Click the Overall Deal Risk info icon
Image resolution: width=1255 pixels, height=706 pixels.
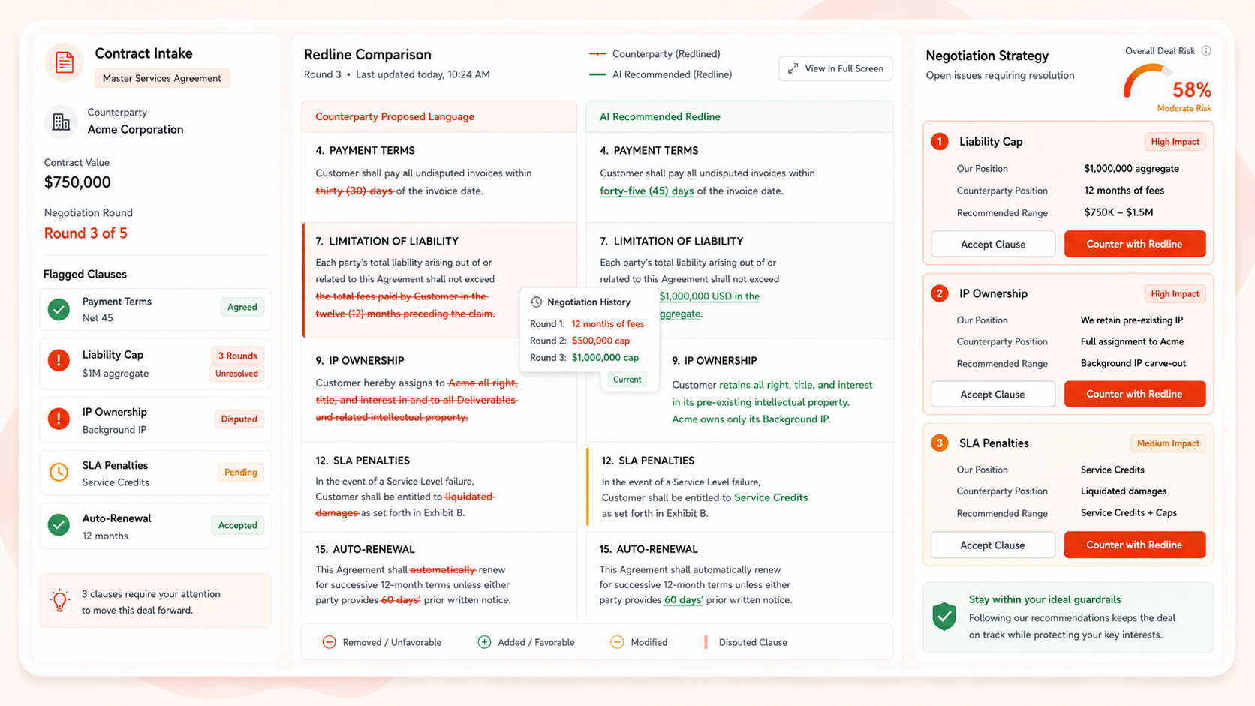click(x=1206, y=51)
